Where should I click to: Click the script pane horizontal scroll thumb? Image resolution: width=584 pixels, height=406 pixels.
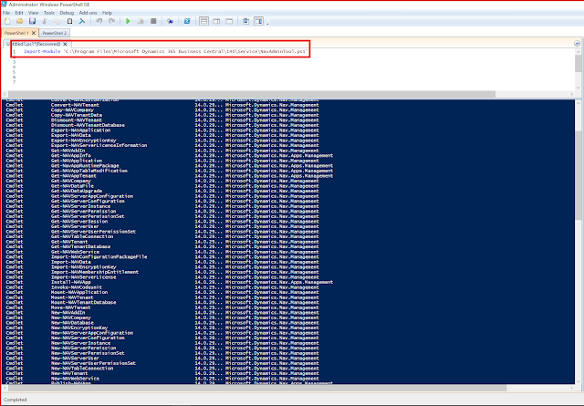(x=252, y=94)
